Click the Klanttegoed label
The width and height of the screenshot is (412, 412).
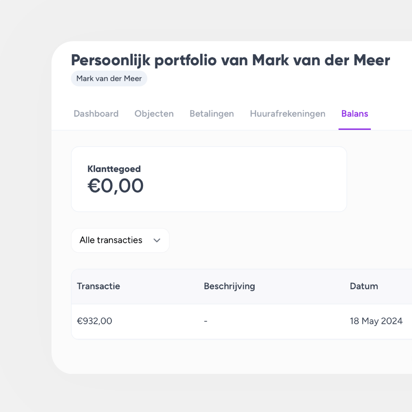tap(114, 169)
